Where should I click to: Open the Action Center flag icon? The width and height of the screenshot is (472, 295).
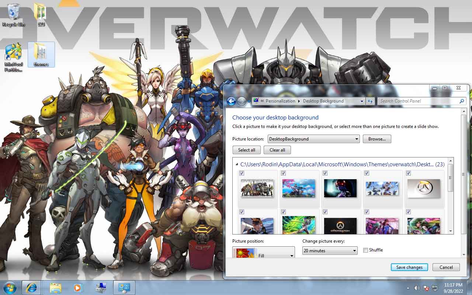click(426, 288)
